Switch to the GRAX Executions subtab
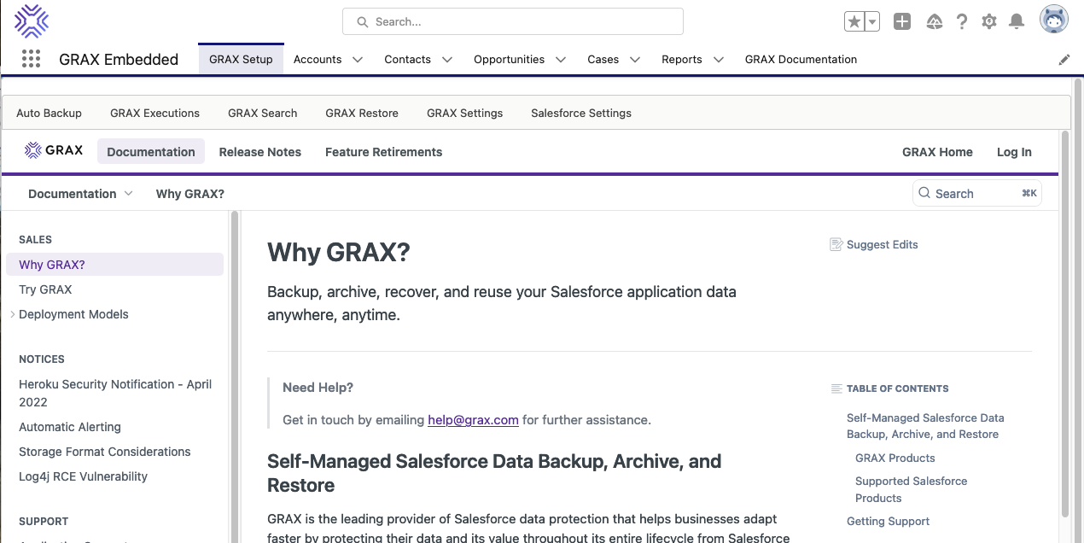The height and width of the screenshot is (543, 1084). (x=154, y=113)
